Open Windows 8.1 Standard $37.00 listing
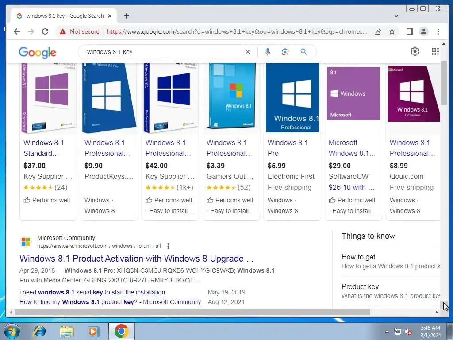The height and width of the screenshot is (340, 453). [44, 148]
